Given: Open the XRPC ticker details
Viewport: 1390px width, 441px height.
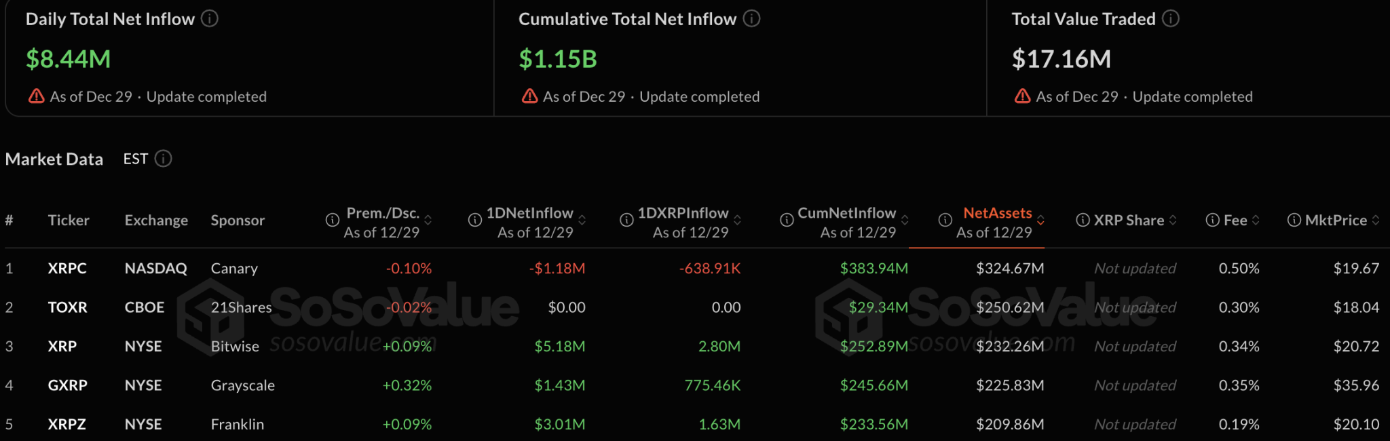Looking at the screenshot, I should click(x=67, y=268).
